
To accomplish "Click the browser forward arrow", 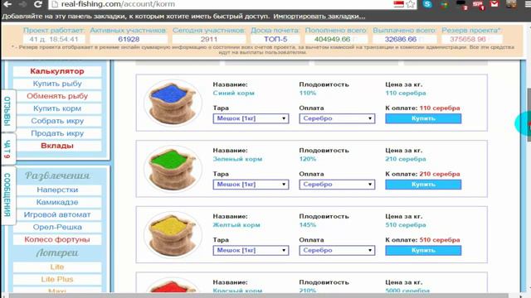I will coord(22,4).
